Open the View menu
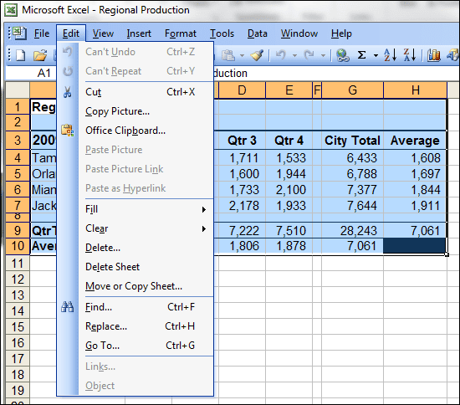The width and height of the screenshot is (460, 405). tap(103, 33)
